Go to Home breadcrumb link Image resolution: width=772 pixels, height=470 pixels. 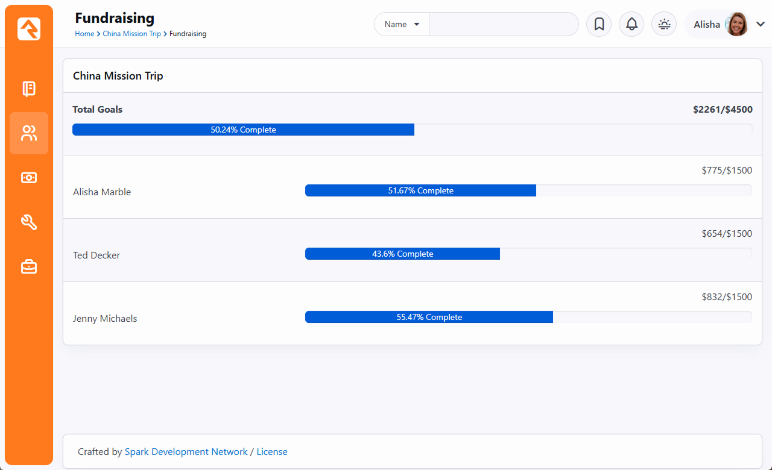tap(84, 34)
